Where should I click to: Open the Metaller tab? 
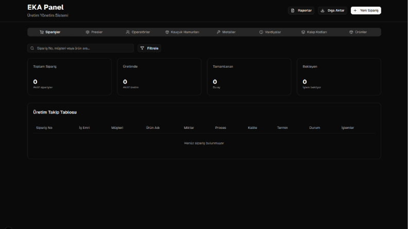(226, 32)
